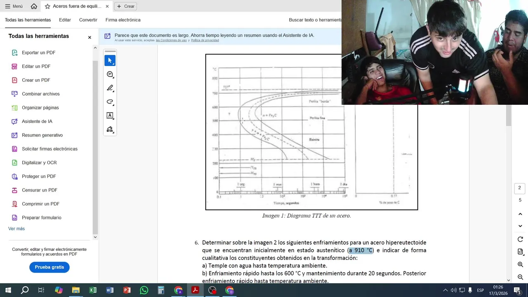Open Preparar formulario tool
Image resolution: width=528 pixels, height=297 pixels.
[x=41, y=217]
